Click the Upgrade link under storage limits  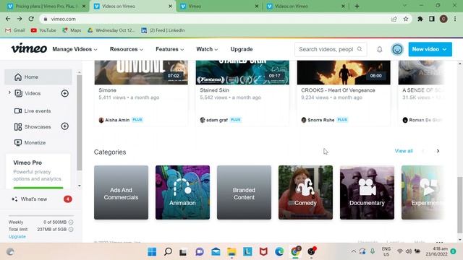pos(17,236)
